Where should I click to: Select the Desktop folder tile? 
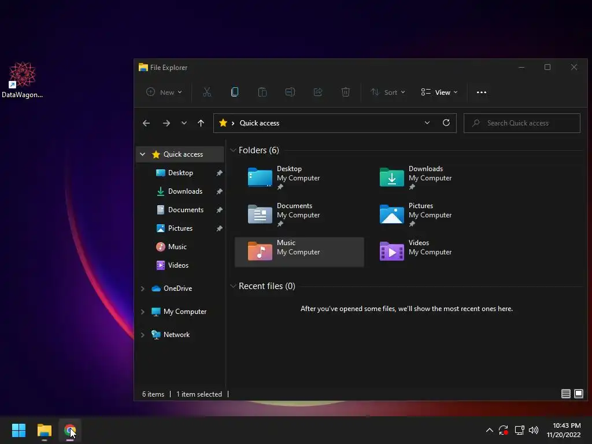(x=299, y=177)
